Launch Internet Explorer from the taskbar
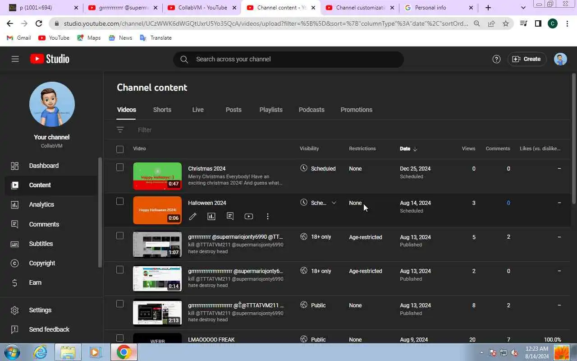Image resolution: width=577 pixels, height=361 pixels. [x=41, y=352]
